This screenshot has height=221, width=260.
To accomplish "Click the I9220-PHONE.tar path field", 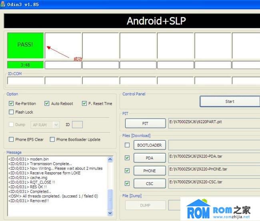I will (214, 171).
